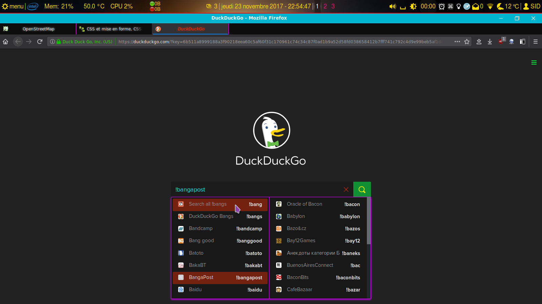
Task: Click the DuckDuckGo duck logo
Action: pyautogui.click(x=271, y=130)
